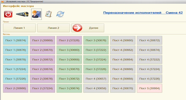
Task: Select Линия 2 button
Action: click(53, 28)
